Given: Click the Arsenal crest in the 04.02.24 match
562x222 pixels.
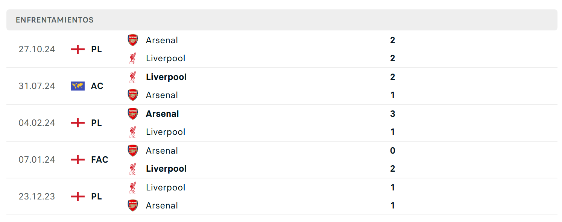Looking at the screenshot, I should click(133, 114).
